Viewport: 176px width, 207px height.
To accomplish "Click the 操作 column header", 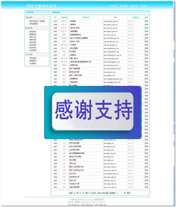I will 146,17.
